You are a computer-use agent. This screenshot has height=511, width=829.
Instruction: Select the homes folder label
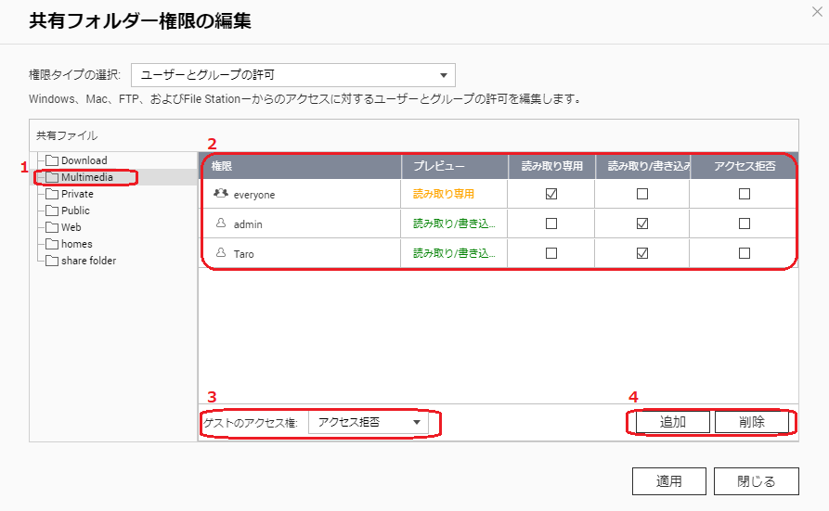pyautogui.click(x=77, y=244)
